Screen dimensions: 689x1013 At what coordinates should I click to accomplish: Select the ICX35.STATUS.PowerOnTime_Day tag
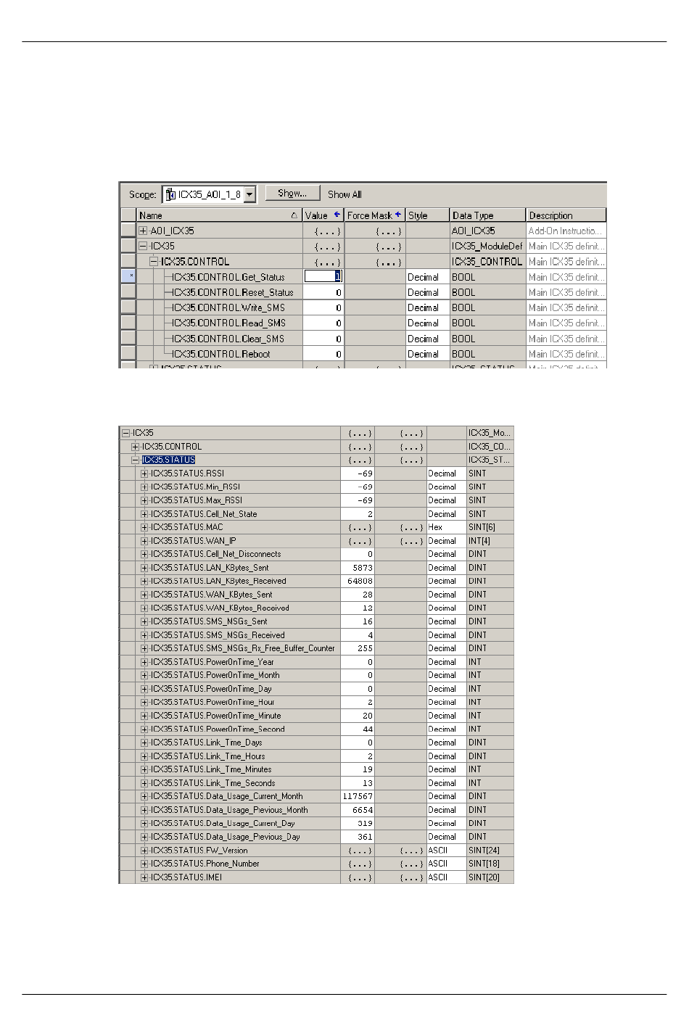[211, 689]
